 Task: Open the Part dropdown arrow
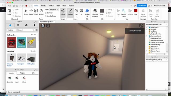pyautogui.click(x=76, y=16)
